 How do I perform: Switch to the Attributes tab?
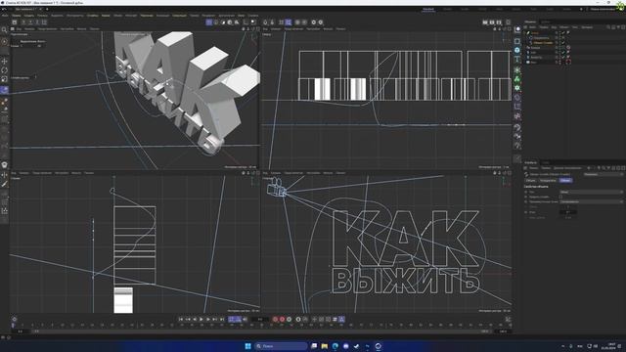(x=530, y=162)
